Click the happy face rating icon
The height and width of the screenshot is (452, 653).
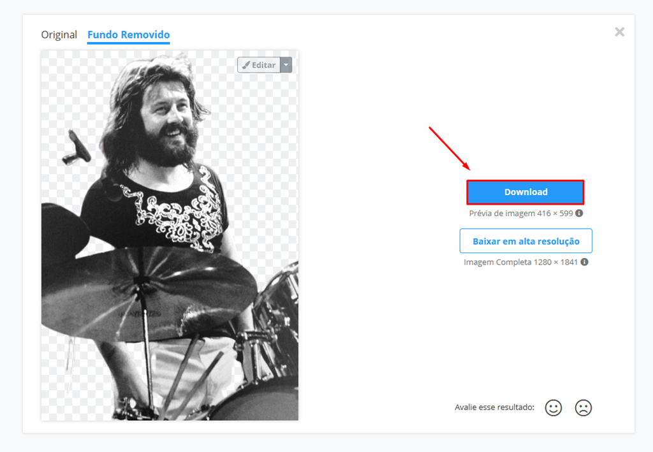(554, 408)
